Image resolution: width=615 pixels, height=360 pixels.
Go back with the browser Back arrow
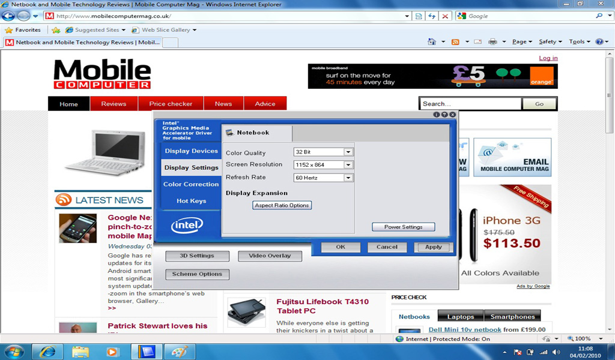8,16
